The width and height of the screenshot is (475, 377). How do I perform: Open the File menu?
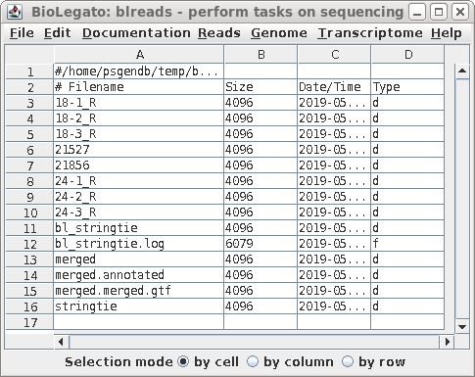click(x=22, y=33)
